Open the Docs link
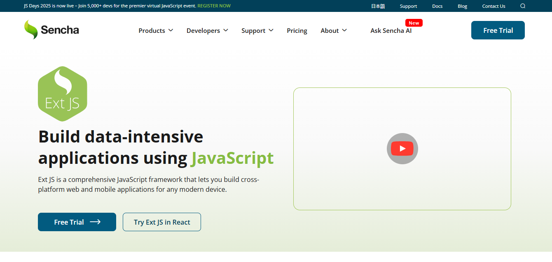 [x=437, y=6]
